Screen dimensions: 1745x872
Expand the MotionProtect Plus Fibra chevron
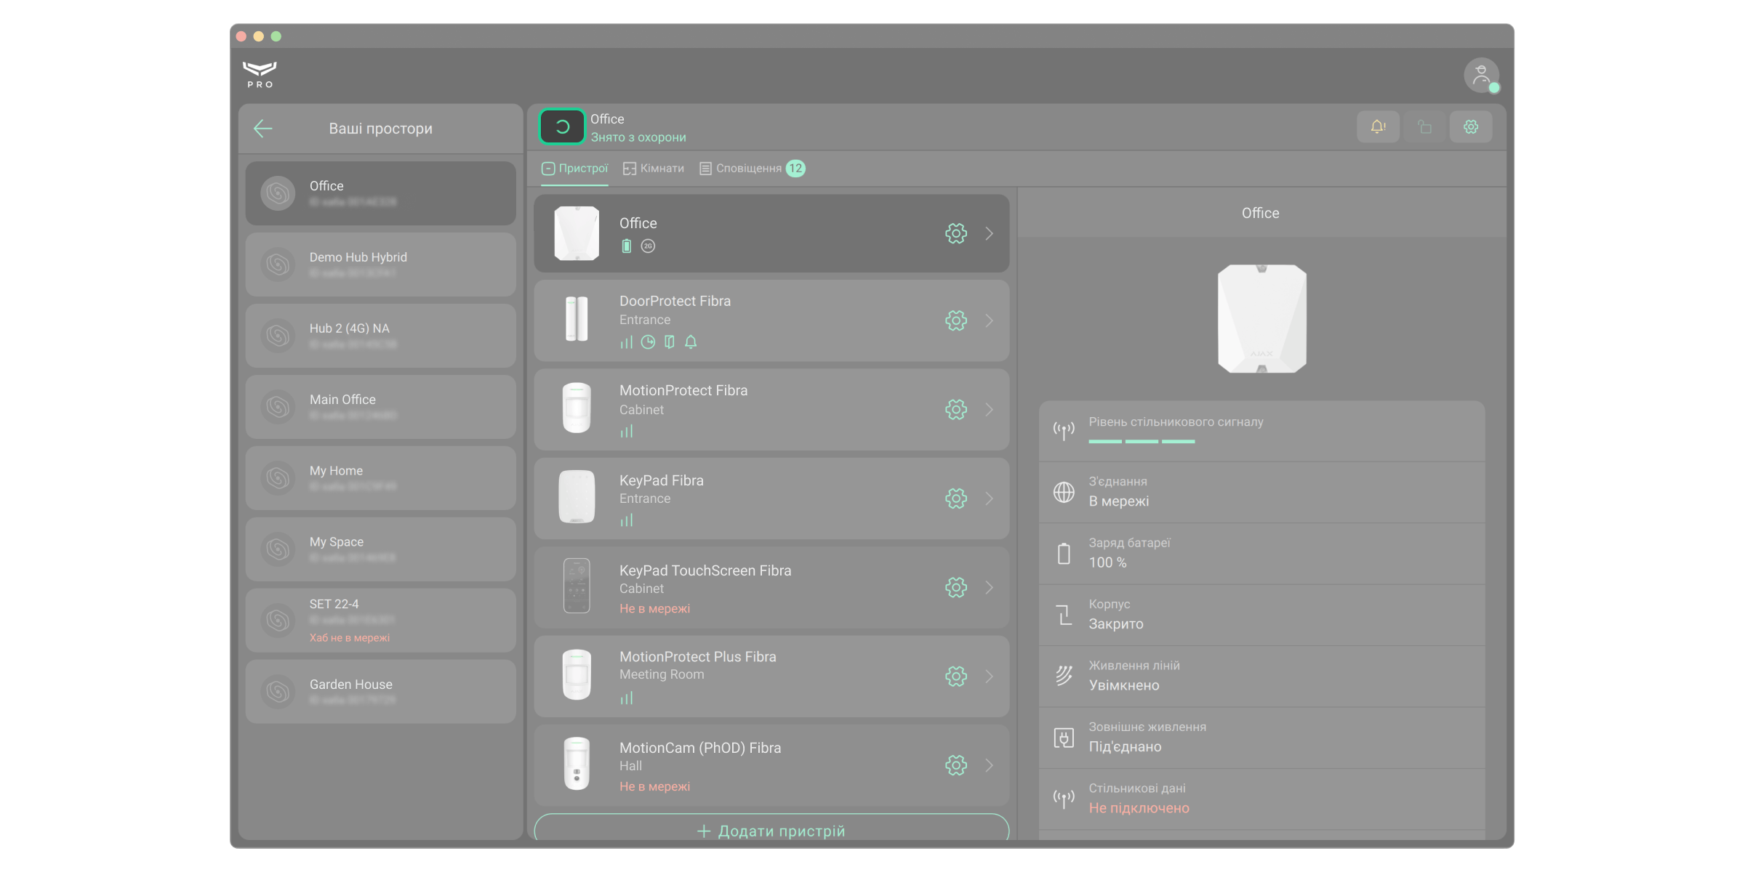990,677
